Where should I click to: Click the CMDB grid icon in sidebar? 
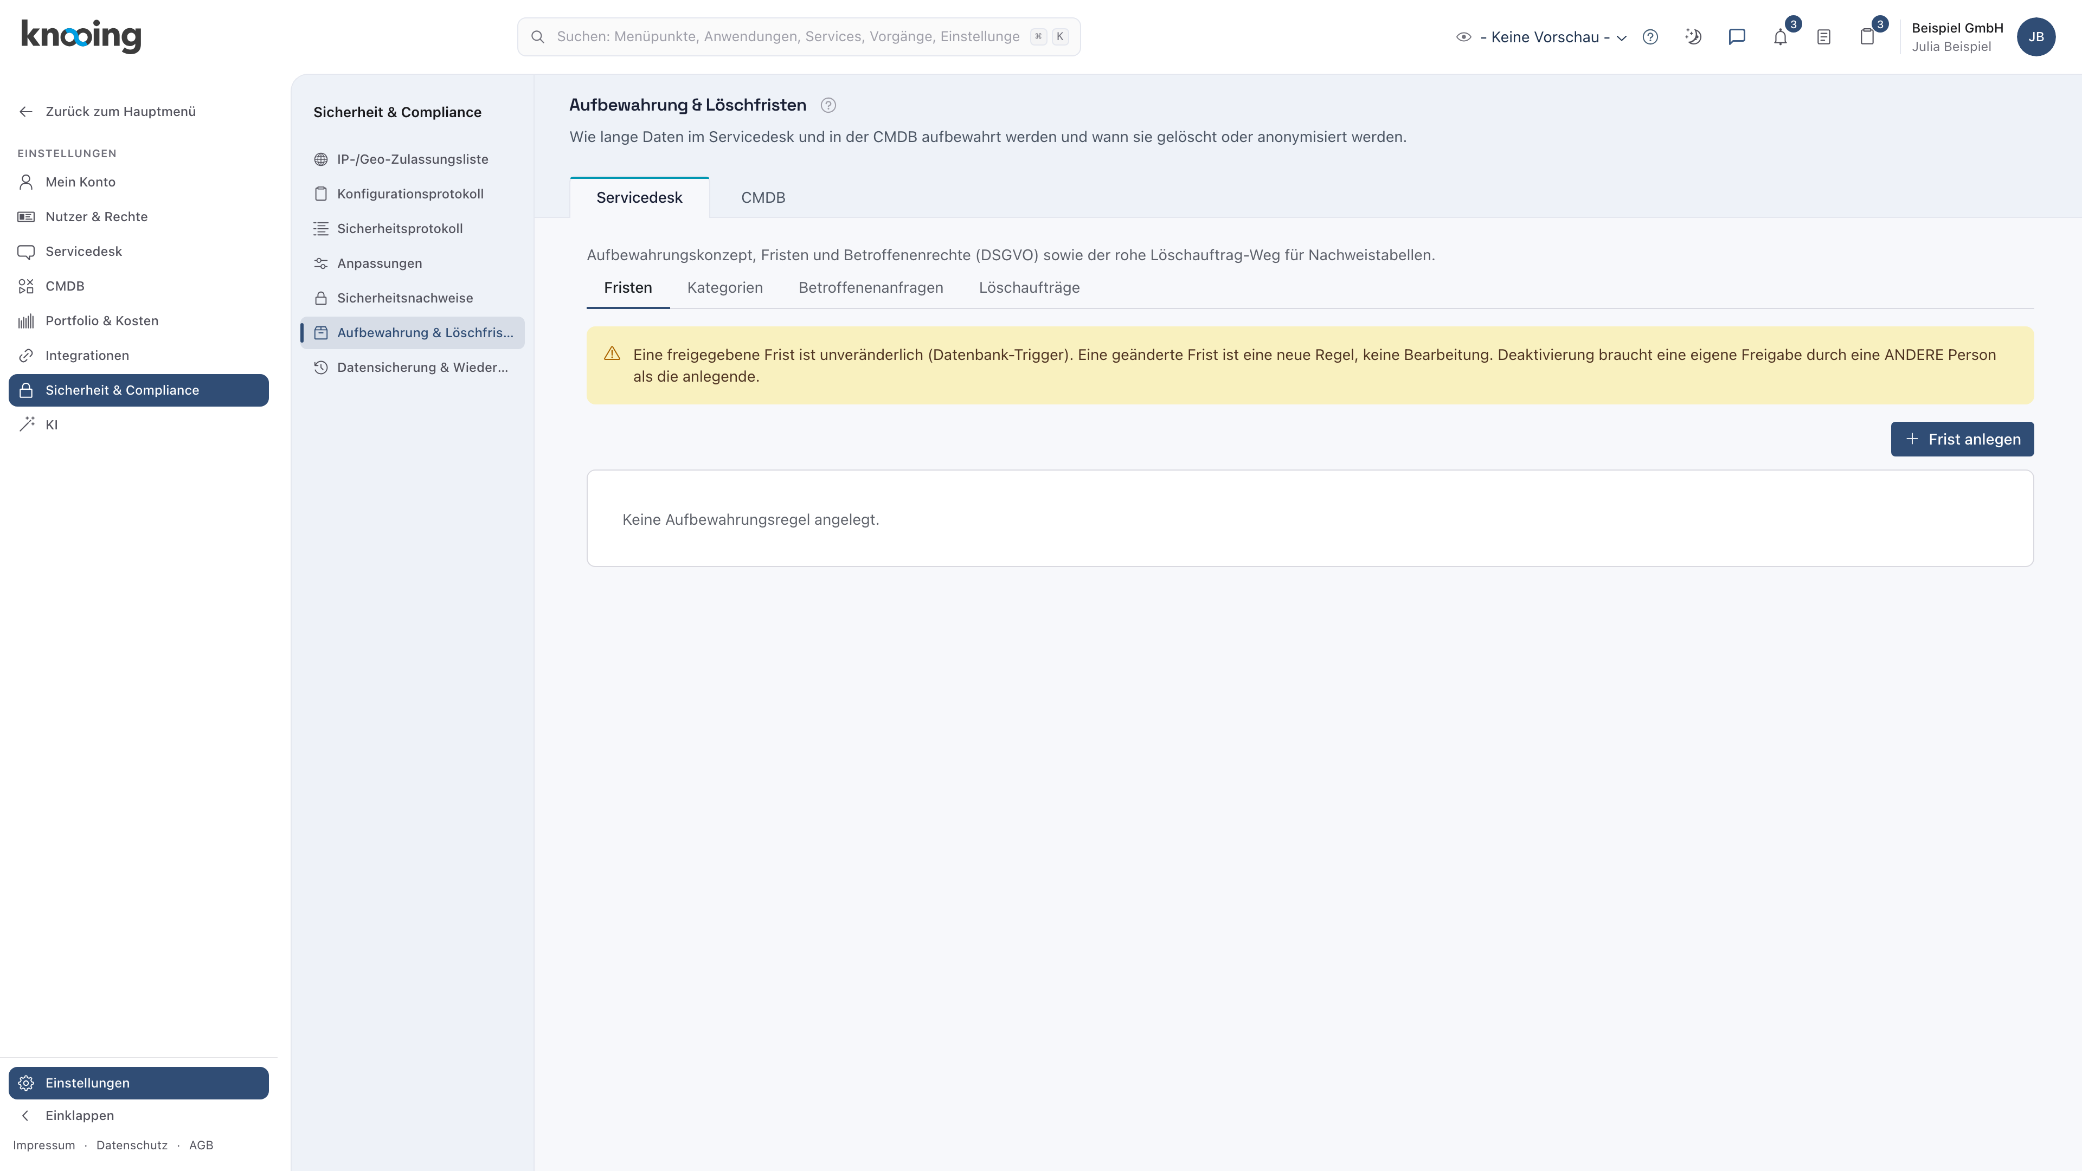[x=27, y=286]
